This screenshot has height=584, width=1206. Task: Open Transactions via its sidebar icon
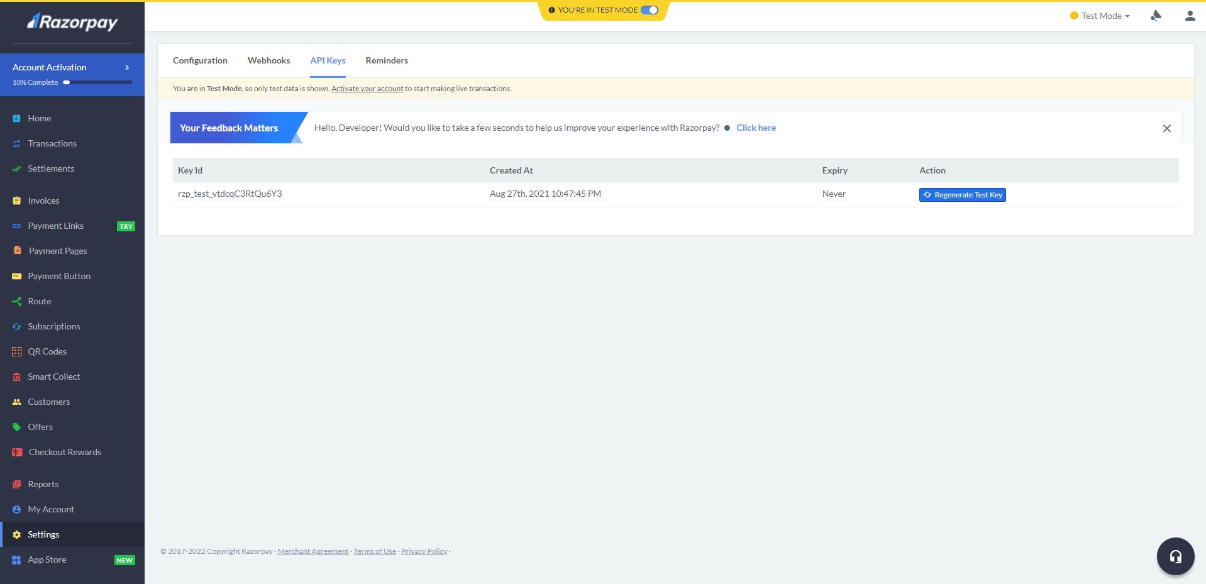point(17,143)
